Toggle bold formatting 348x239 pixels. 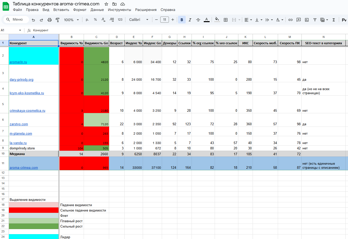click(x=182, y=20)
